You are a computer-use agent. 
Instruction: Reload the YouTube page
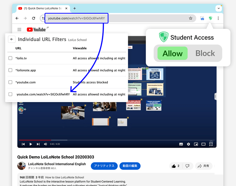[x=34, y=18]
